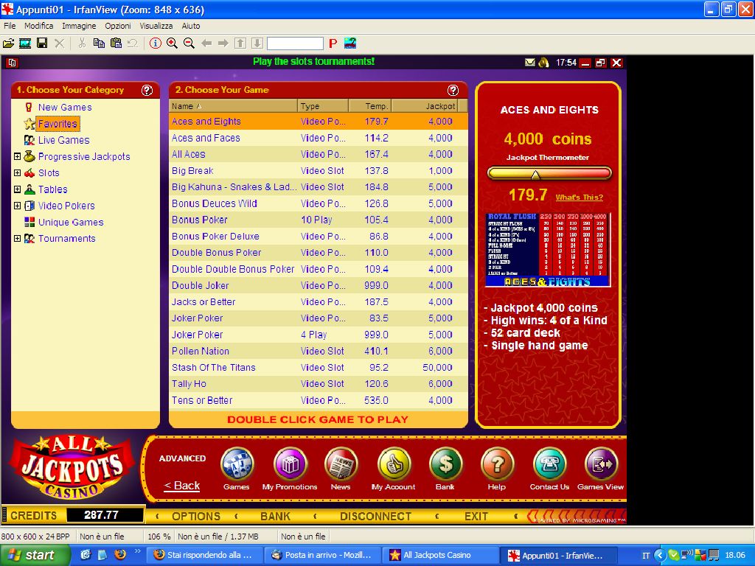Select Aces and Faces in game list
The width and height of the screenshot is (755, 566).
pyautogui.click(x=319, y=138)
